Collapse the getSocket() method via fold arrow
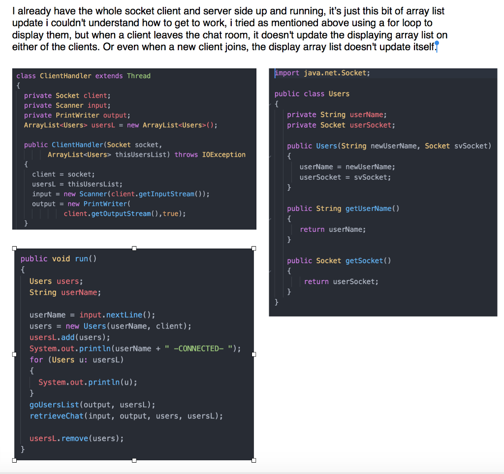The image size is (504, 474). point(269,271)
